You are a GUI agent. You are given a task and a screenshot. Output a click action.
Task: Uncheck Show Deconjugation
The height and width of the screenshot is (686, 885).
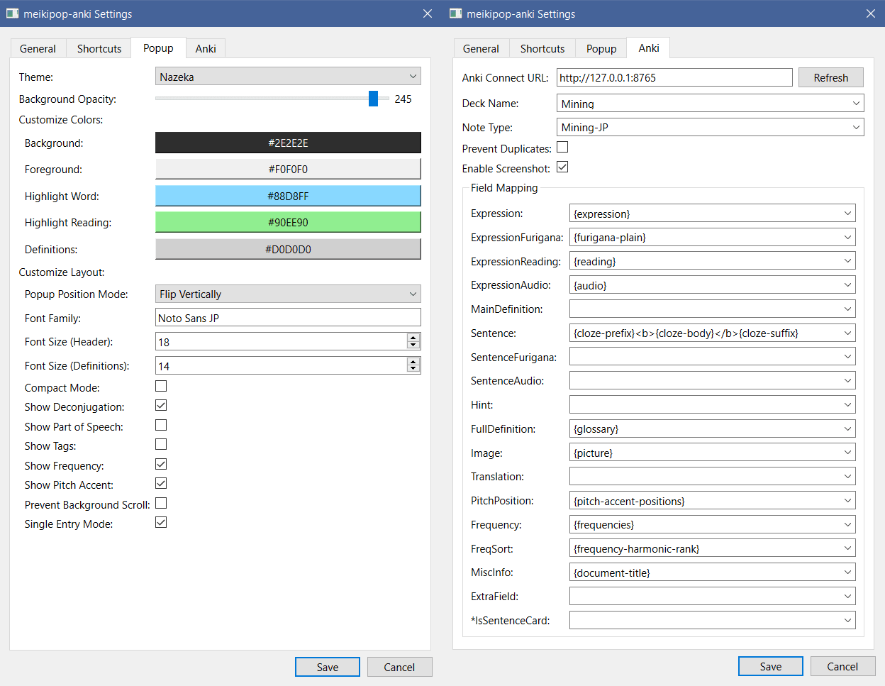click(161, 406)
